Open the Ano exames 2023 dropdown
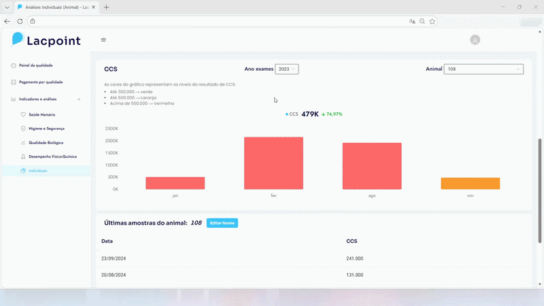 click(x=286, y=69)
